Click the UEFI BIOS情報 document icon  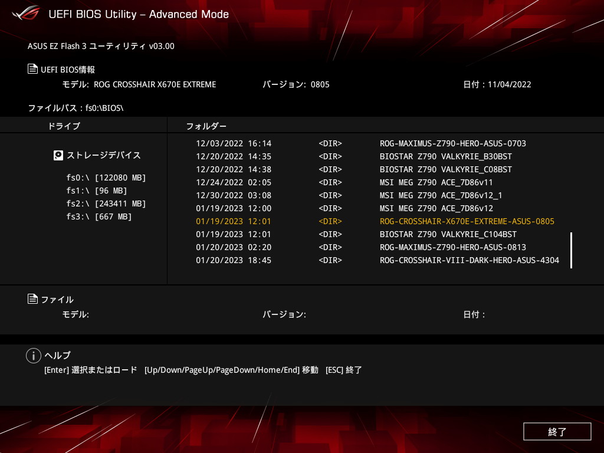(33, 69)
